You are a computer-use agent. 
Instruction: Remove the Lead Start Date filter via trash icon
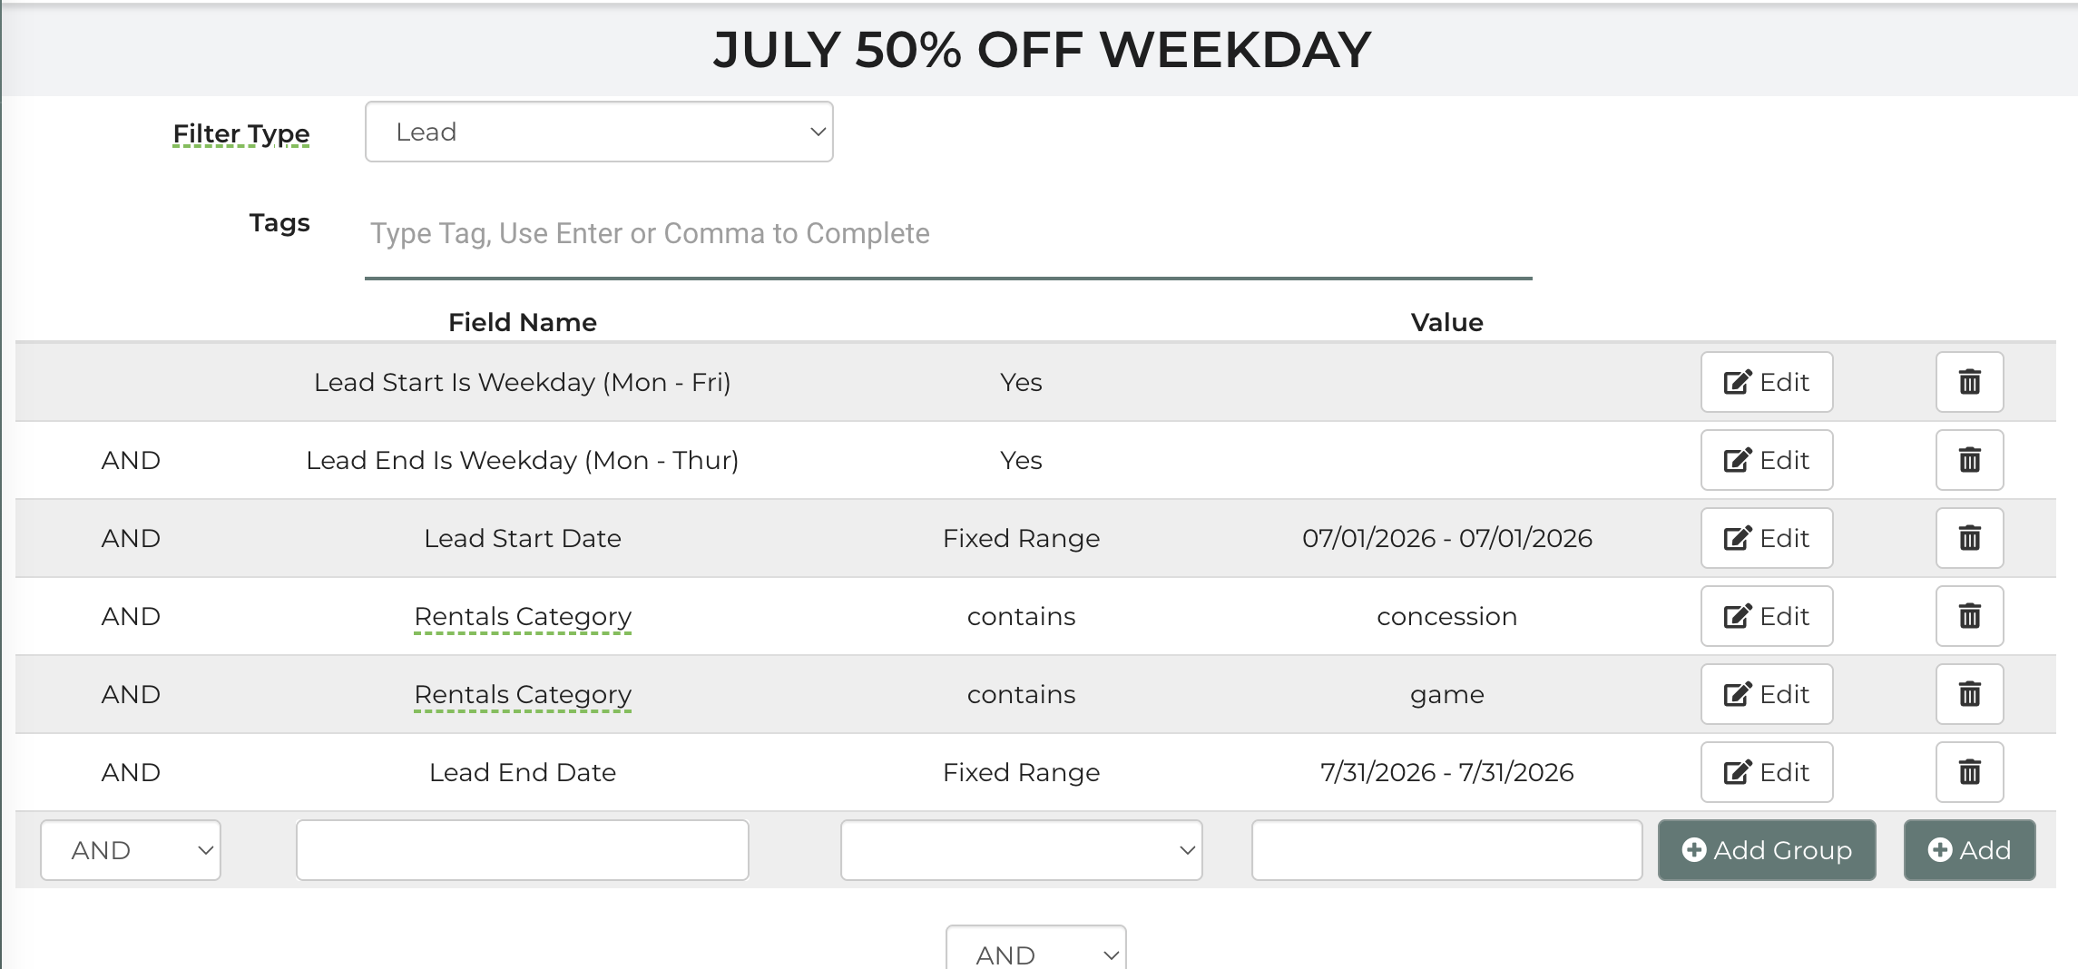pos(1969,538)
